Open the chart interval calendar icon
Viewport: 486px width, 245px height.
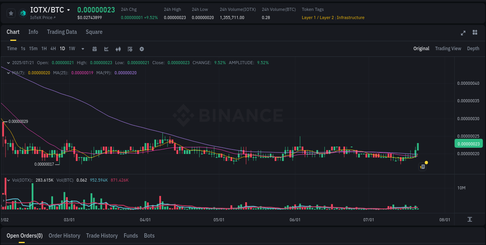click(94, 49)
